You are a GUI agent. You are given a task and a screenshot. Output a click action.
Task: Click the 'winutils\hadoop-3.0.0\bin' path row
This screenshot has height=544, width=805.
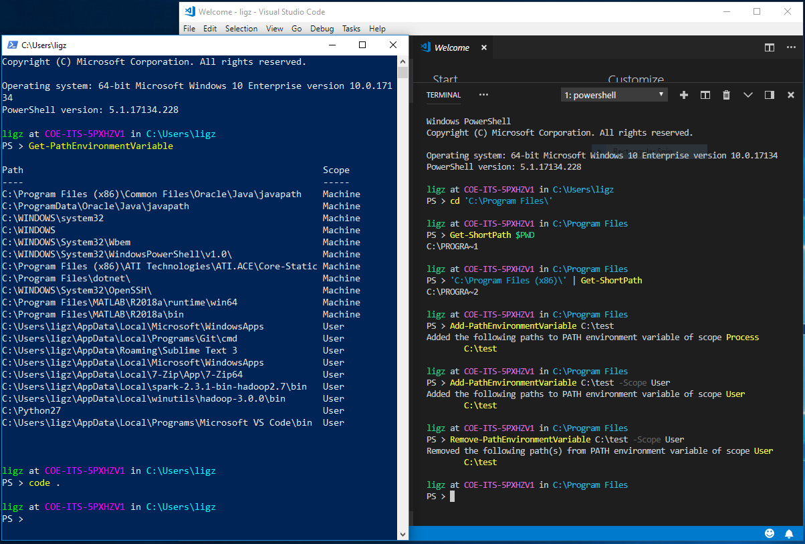tap(144, 398)
